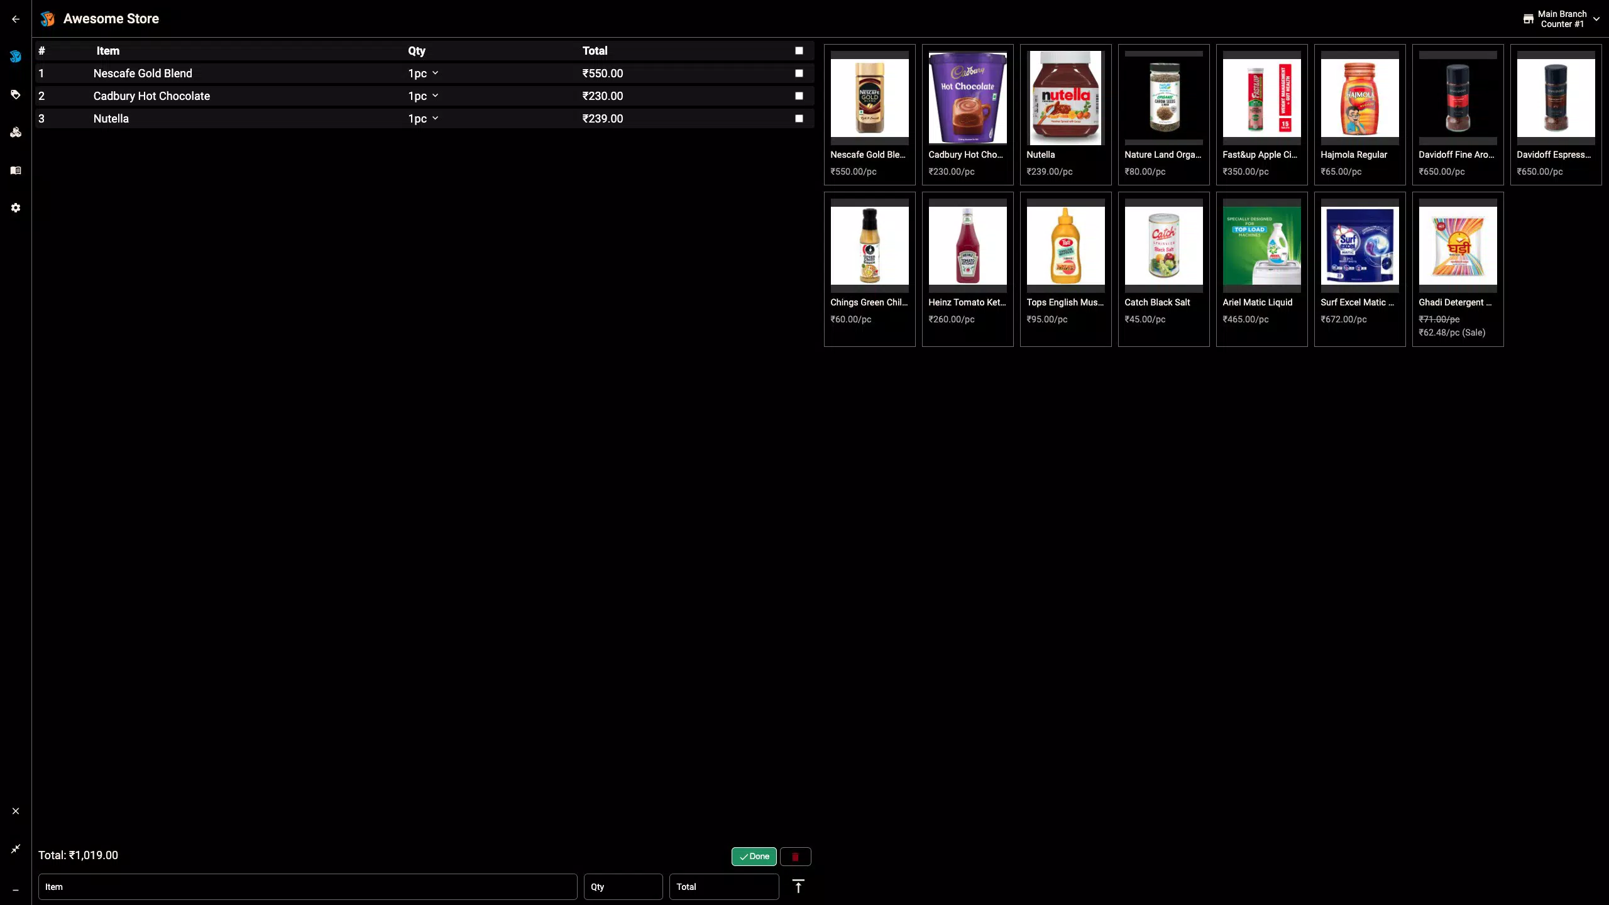Image resolution: width=1609 pixels, height=905 pixels.
Task: Click the Awesome Store title
Action: (x=111, y=19)
